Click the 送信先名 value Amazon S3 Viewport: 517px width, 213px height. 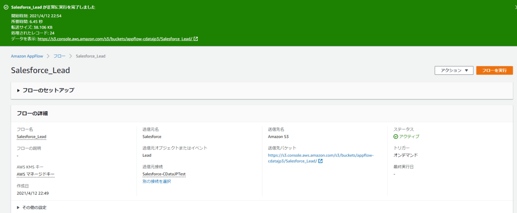point(279,137)
